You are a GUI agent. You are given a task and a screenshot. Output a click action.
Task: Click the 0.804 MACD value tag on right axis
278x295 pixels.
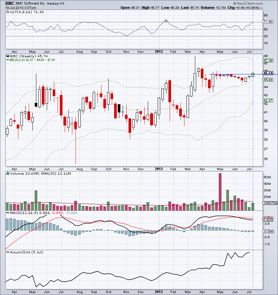268,220
